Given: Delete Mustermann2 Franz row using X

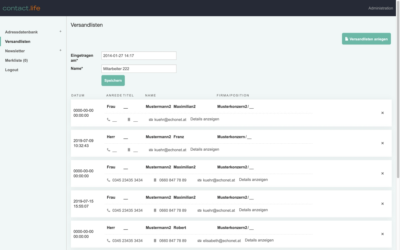Looking at the screenshot, I should 382,143.
